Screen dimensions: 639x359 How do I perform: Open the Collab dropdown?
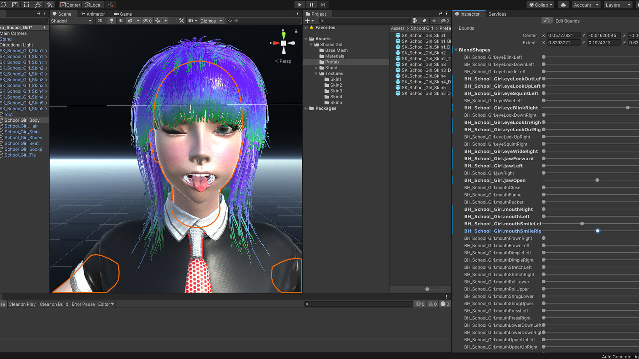coord(540,5)
